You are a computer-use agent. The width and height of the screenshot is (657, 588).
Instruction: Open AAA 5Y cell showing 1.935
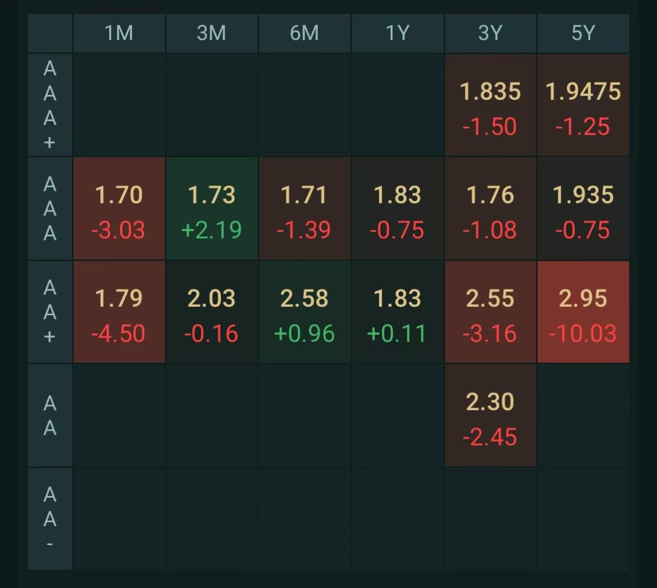click(583, 209)
